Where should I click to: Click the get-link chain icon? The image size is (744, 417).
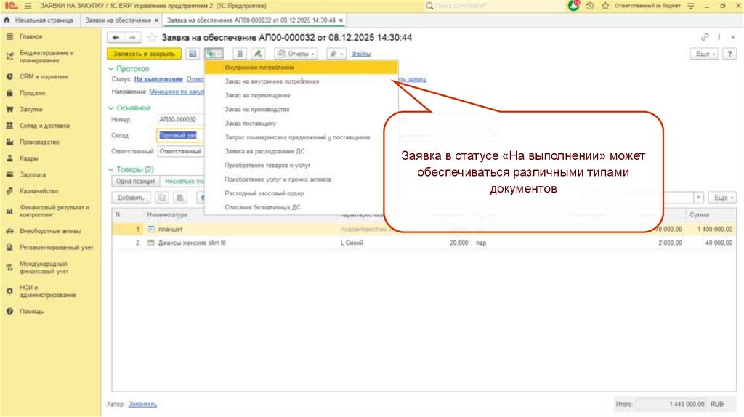[704, 37]
